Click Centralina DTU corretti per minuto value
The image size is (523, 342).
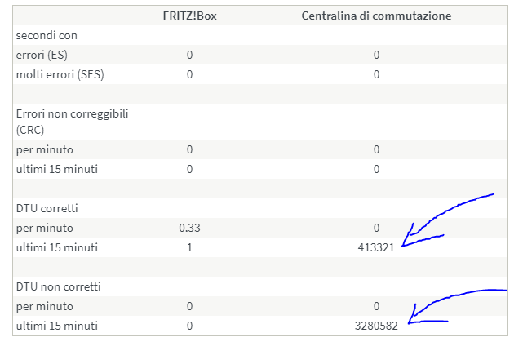click(376, 228)
